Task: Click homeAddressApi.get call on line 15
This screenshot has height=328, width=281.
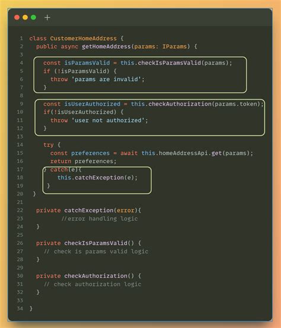Action: click(190, 153)
